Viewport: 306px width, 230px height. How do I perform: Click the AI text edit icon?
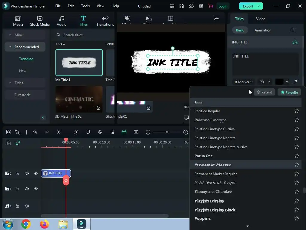tap(295, 42)
